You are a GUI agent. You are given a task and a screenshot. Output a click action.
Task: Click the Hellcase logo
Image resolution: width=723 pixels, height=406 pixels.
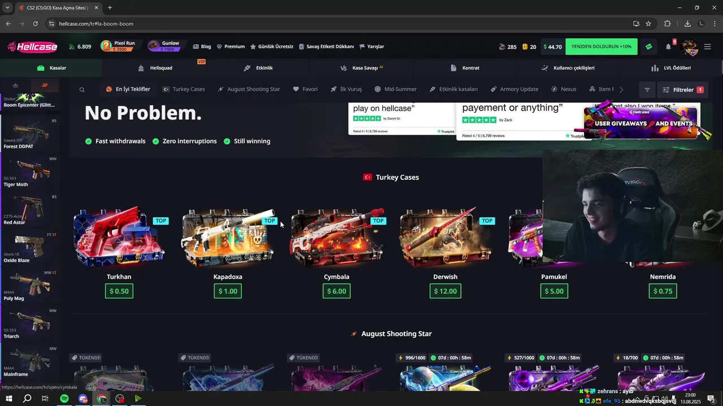click(32, 47)
